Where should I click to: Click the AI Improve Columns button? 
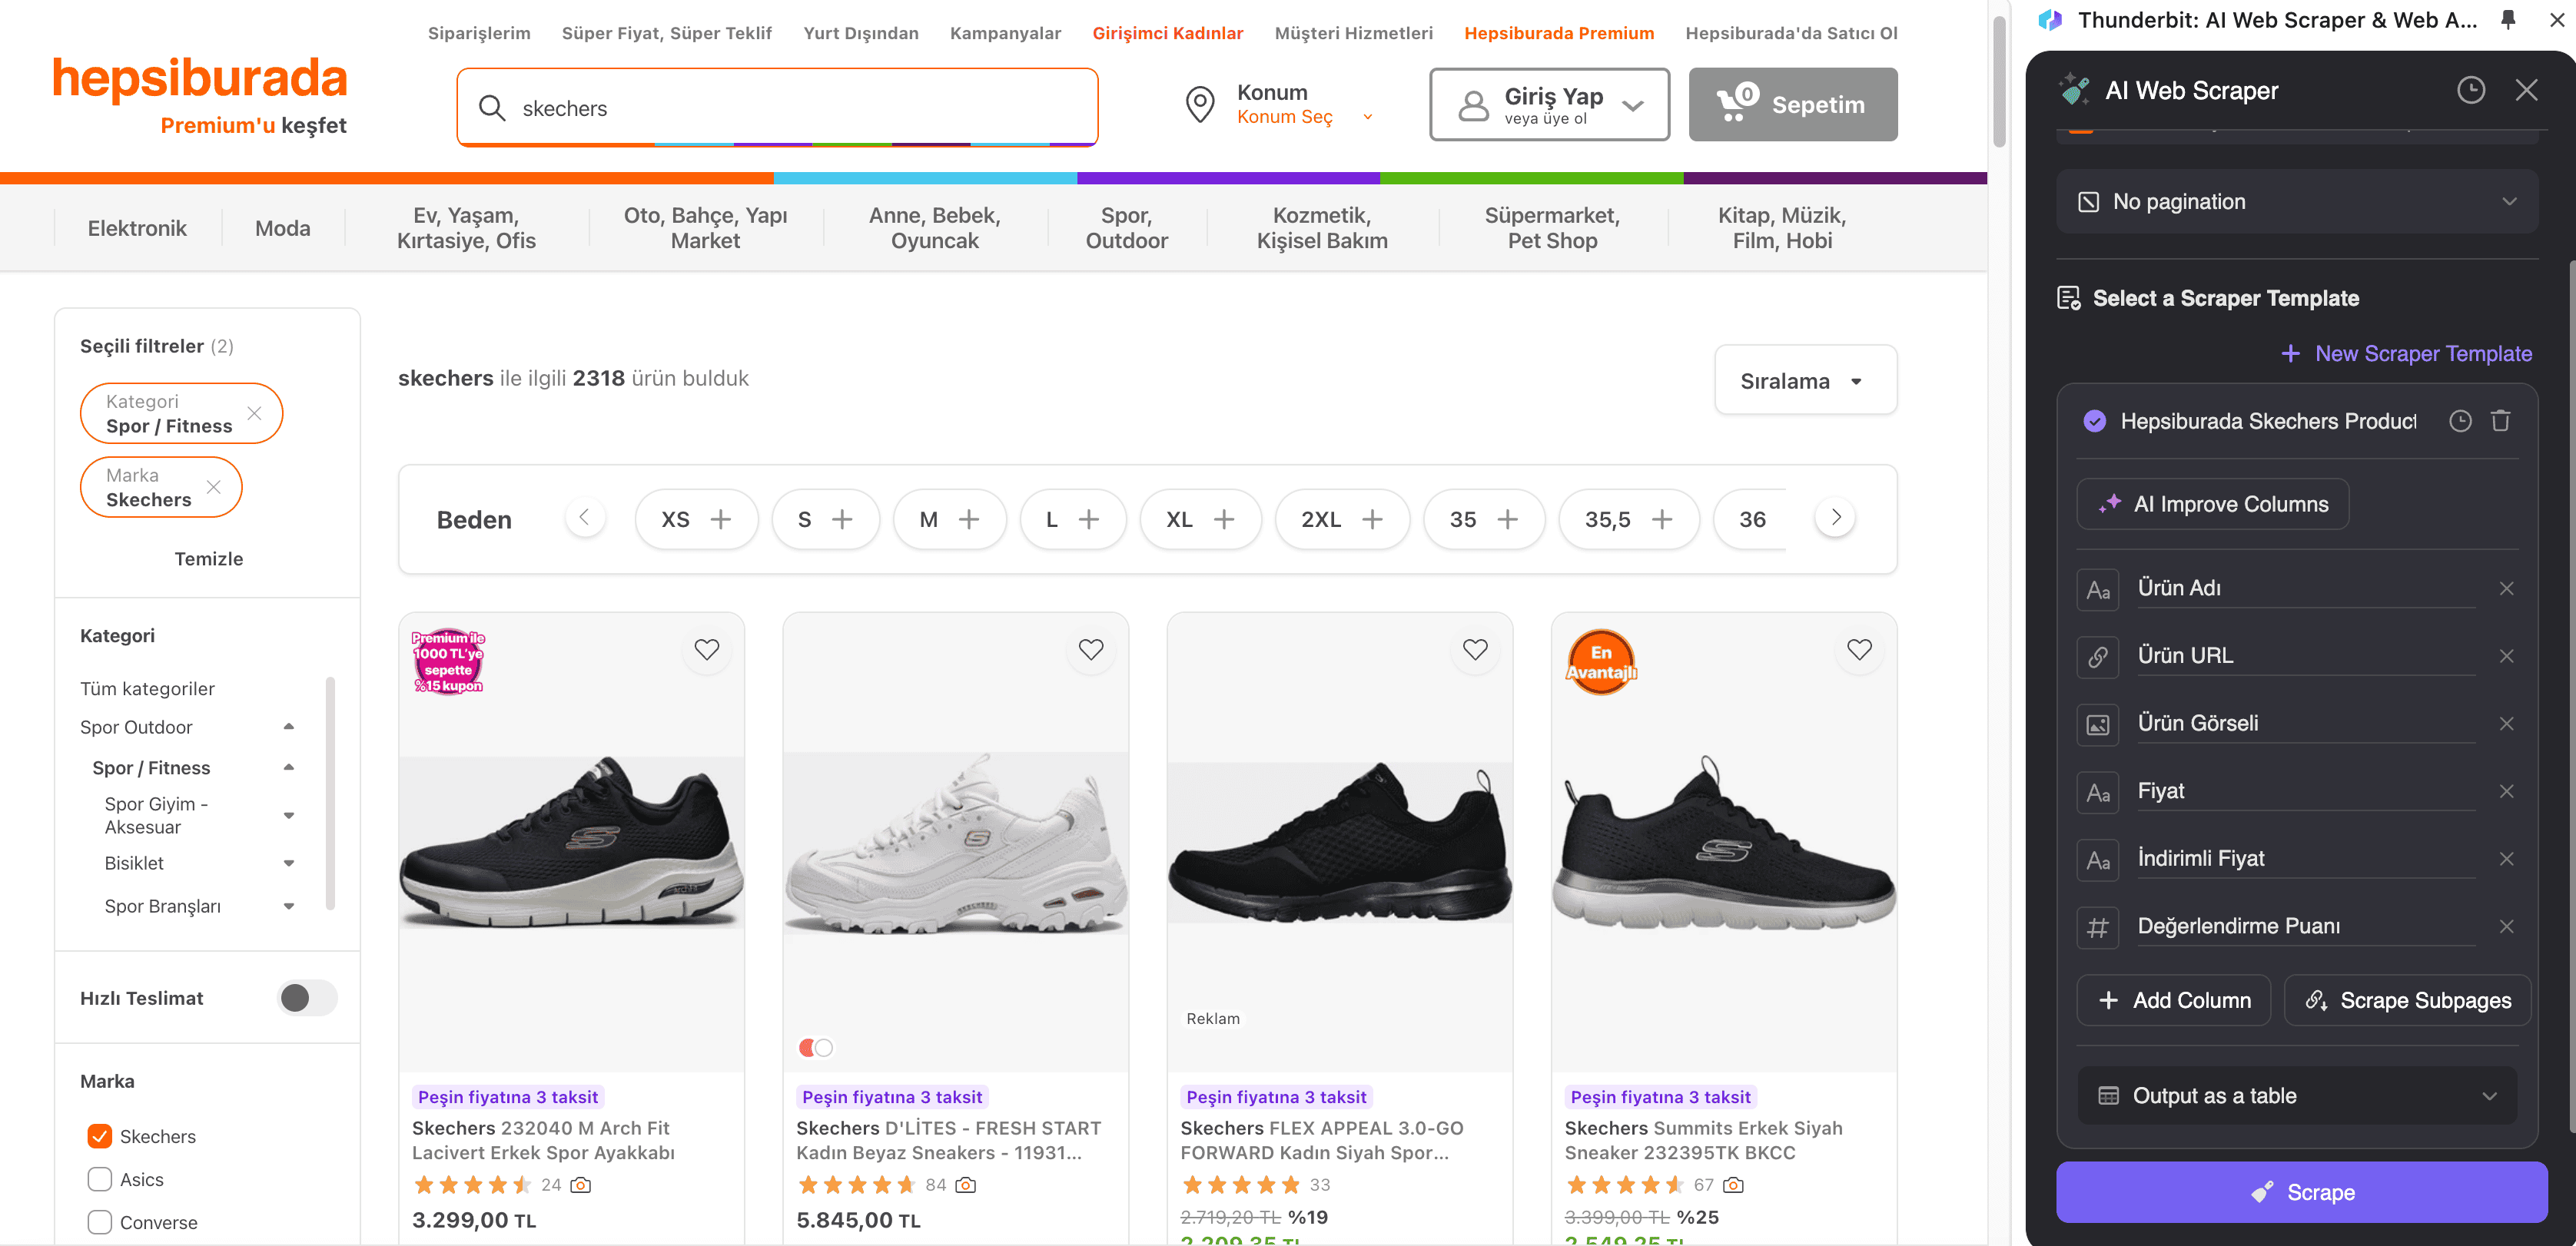tap(2212, 504)
